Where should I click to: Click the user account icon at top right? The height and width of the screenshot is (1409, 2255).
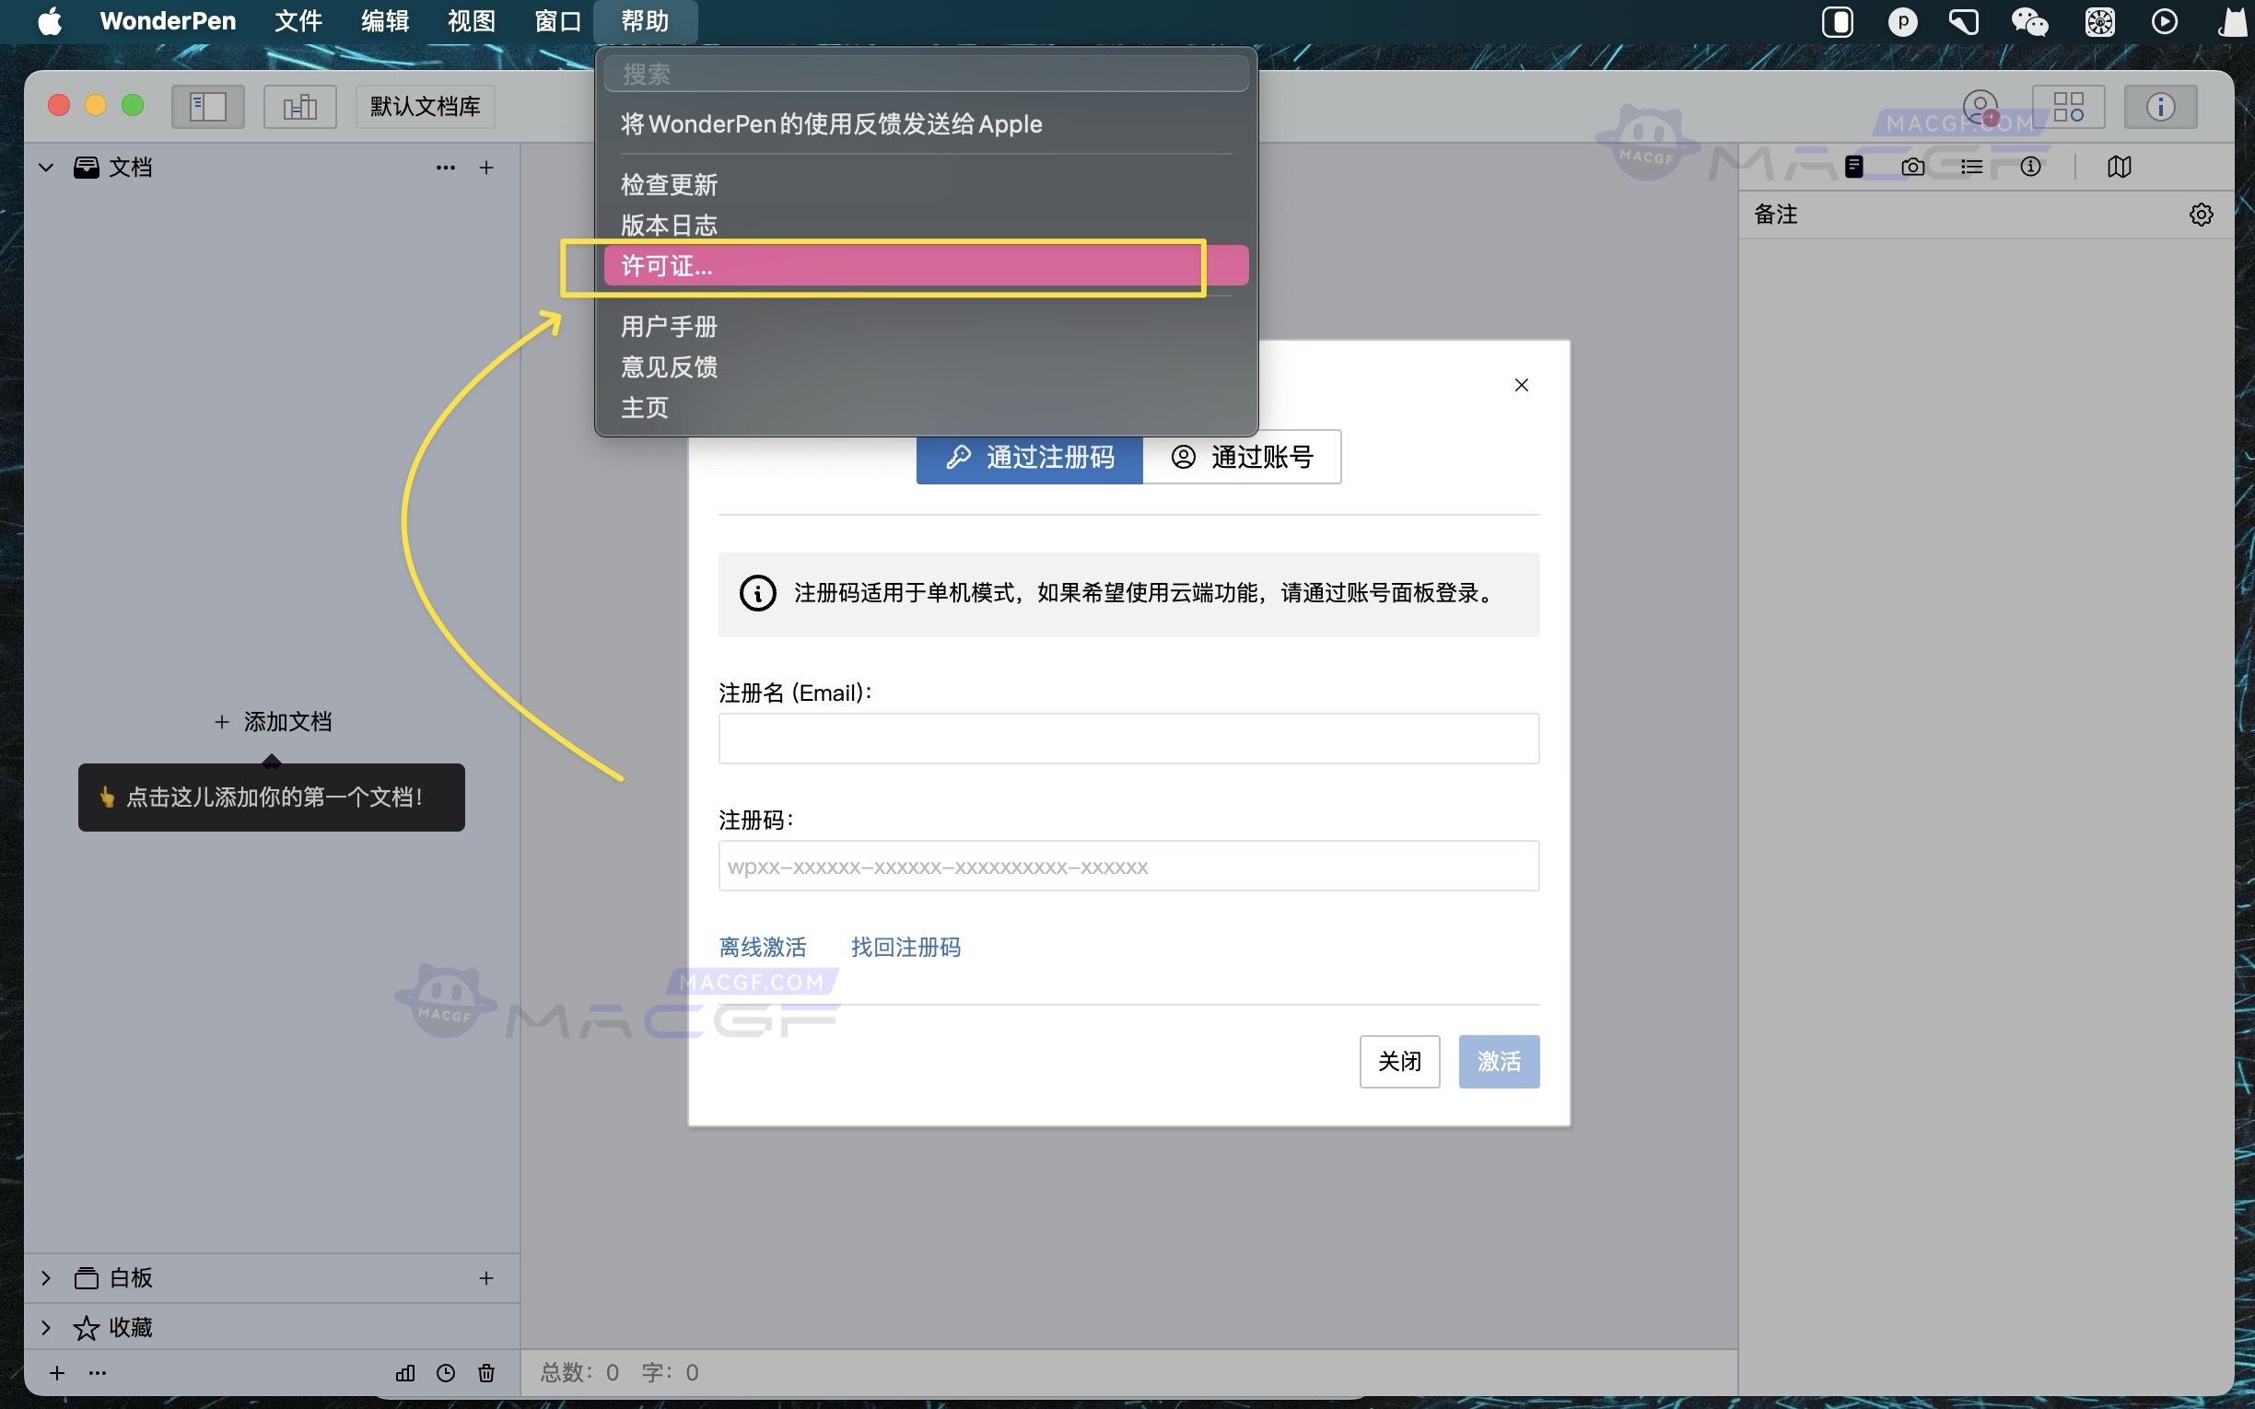1981,106
